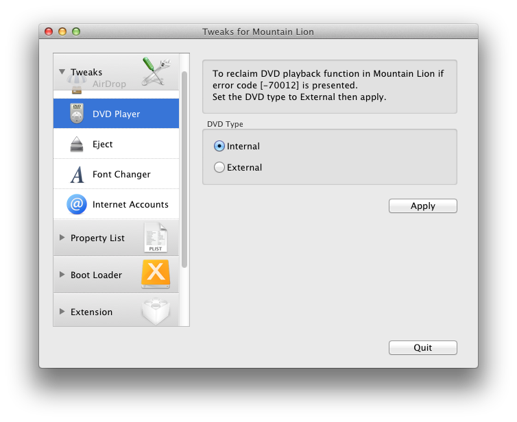Screen dimensions: 517x422
Task: Expand the Boot Loader section
Action: (62, 274)
